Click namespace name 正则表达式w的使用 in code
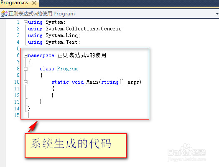 coord(82,55)
